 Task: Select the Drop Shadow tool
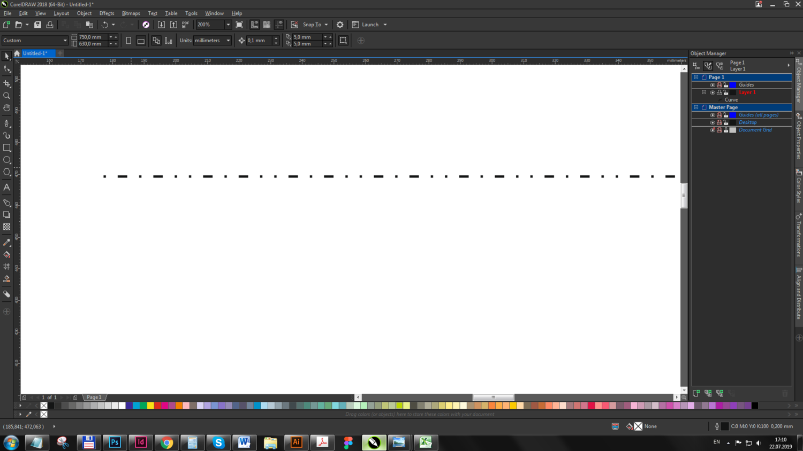7,215
